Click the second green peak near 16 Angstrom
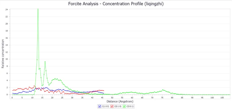Screen dimensions: 232x110 [x=45, y=62]
